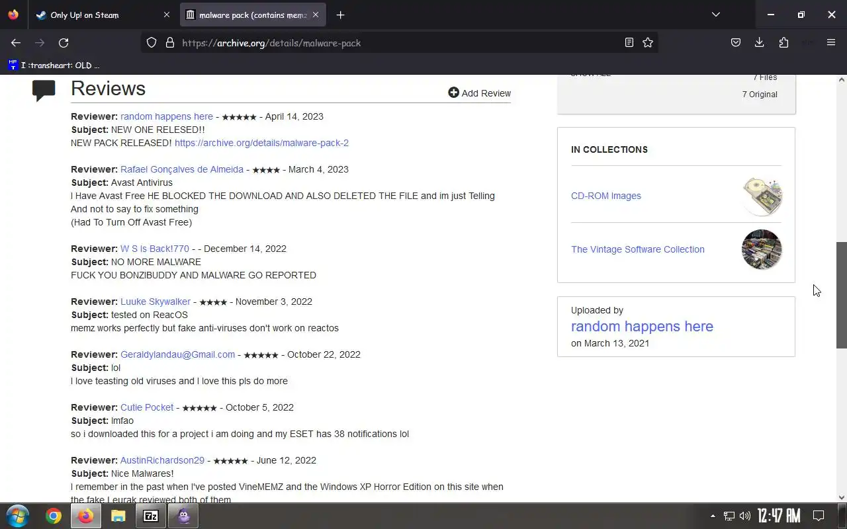Open Luuke Skywalker reviewer profile

[x=156, y=302]
